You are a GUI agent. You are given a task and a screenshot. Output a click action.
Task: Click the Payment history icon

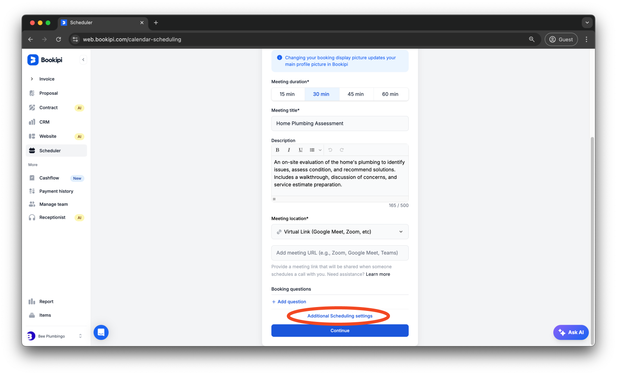point(32,191)
